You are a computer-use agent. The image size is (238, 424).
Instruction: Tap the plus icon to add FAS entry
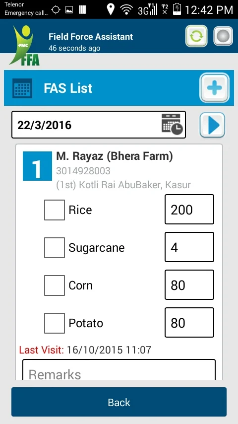[x=215, y=87]
